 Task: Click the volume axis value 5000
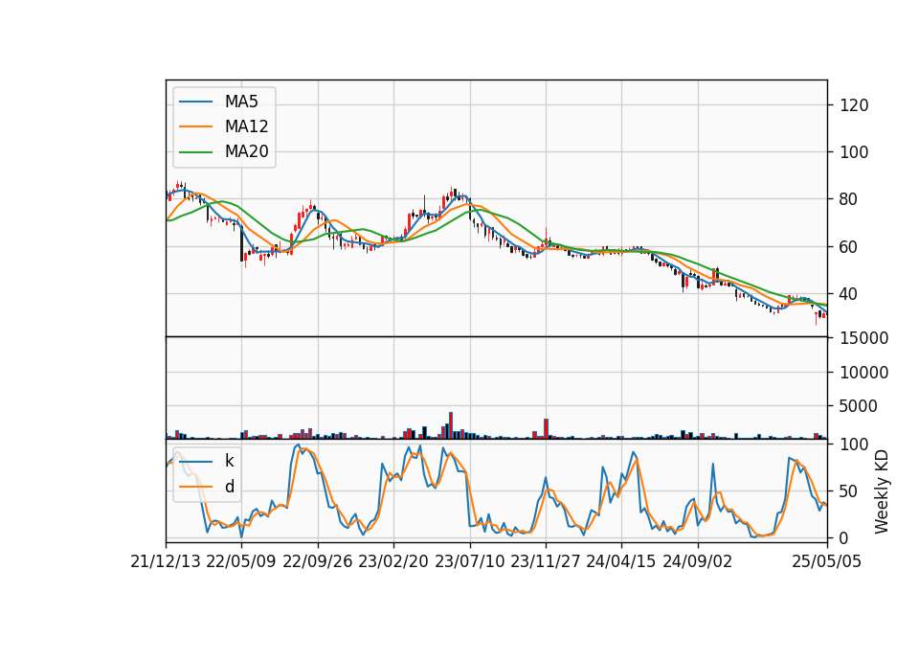(859, 406)
